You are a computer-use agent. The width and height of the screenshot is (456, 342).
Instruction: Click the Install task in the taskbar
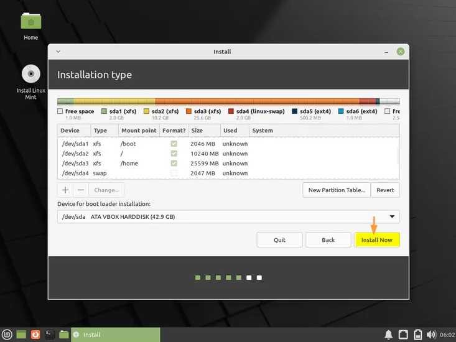tap(116, 335)
